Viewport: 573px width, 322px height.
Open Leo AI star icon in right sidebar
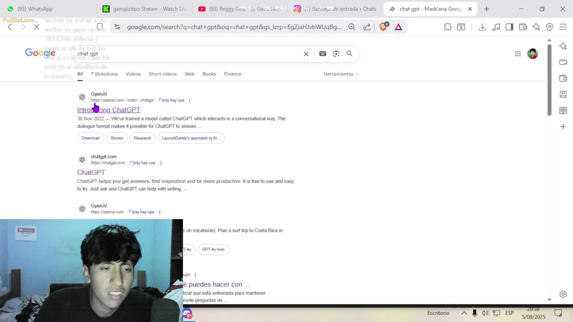pos(563,46)
